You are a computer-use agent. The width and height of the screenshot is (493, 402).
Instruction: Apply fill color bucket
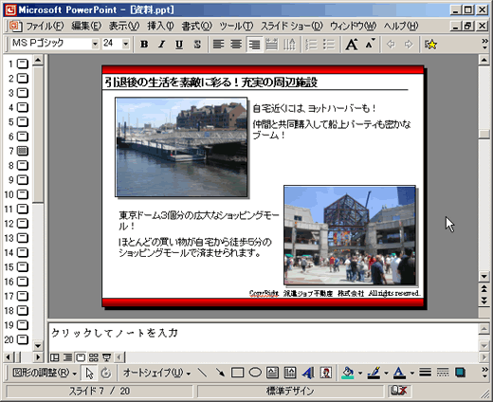(x=348, y=373)
